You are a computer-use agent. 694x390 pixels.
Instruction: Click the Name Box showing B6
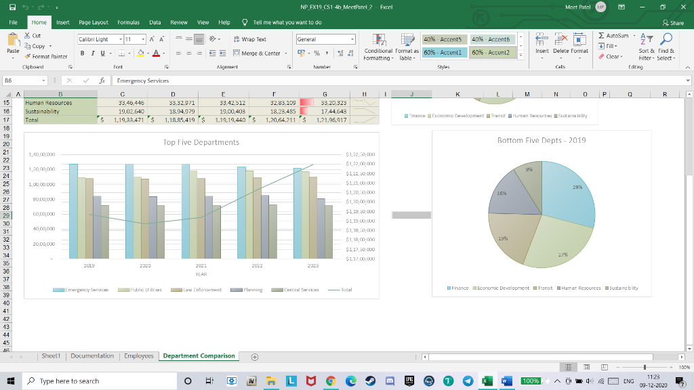point(24,81)
